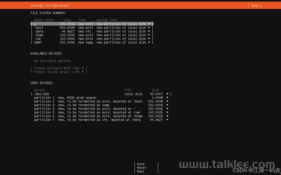Viewport: 281px width, 175px height.
Task: Select partition 1 BIOS grub spacer
Action: [x=101, y=98]
